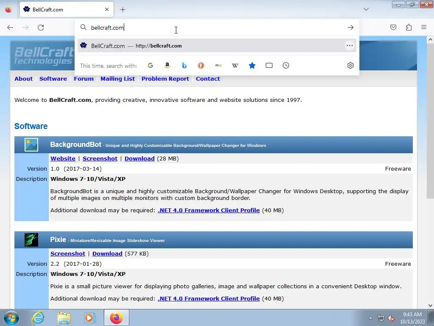Click the scrollbar up arrow
The image size is (434, 326).
tap(430, 39)
